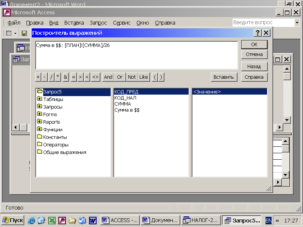
Task: Select the <Значение> entry
Action: click(x=230, y=92)
